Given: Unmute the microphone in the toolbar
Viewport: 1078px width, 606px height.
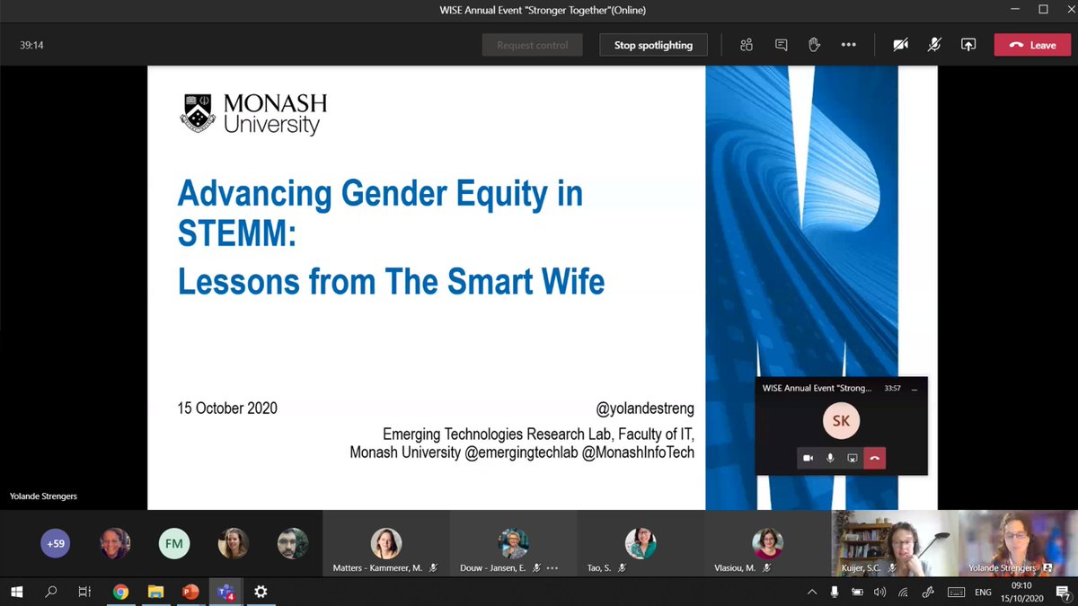Looking at the screenshot, I should pyautogui.click(x=934, y=45).
